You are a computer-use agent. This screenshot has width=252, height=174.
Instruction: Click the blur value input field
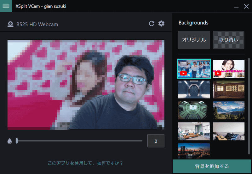[156, 141]
